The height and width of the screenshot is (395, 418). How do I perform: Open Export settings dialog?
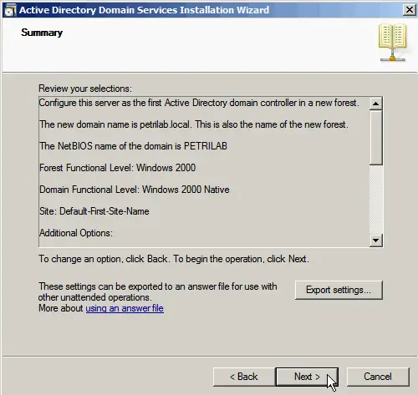coord(339,290)
